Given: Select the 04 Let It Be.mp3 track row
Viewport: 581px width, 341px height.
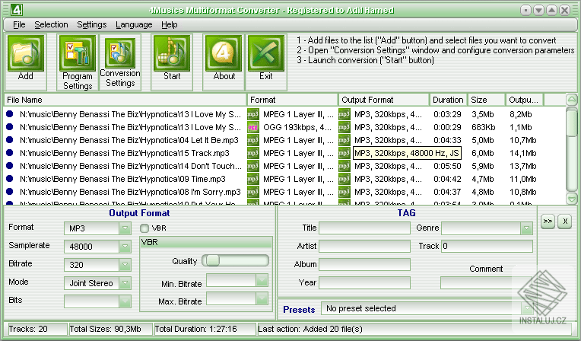Looking at the screenshot, I should tap(129, 140).
